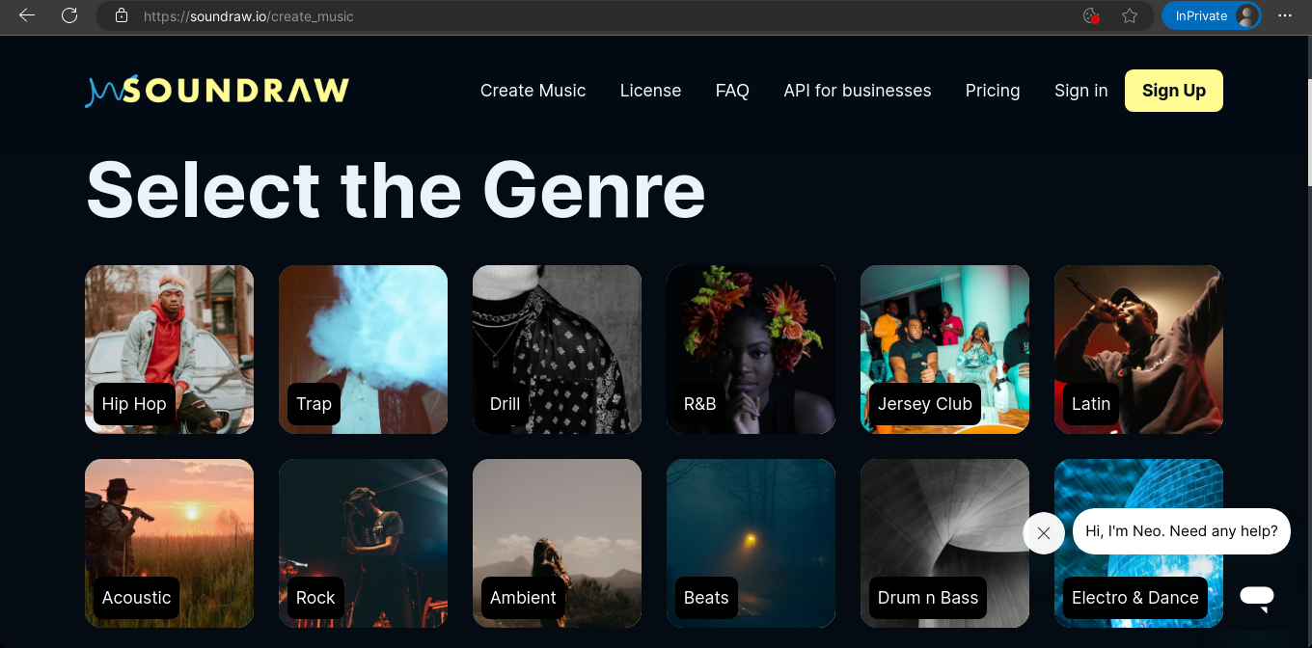The height and width of the screenshot is (648, 1312).
Task: Open the tracking prevention cookie icon
Action: pos(1091,15)
